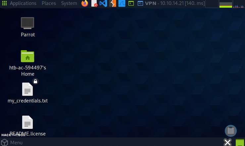This screenshot has height=146, width=245.
Task: Launch PowerShell from the top panel
Action: [140, 3]
